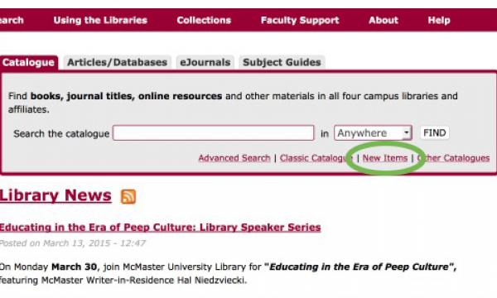Click the circled New Items link

pyautogui.click(x=385, y=158)
